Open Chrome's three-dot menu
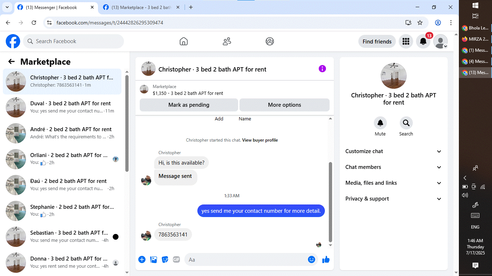This screenshot has width=492, height=276. point(451,23)
